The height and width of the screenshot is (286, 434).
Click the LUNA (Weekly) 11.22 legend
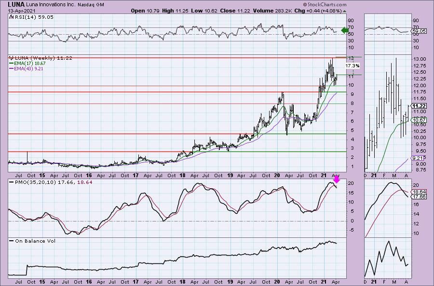coord(43,58)
